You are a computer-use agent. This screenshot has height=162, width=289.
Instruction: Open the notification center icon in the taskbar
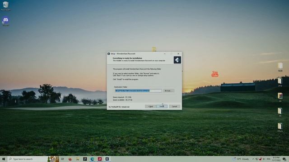coord(284,159)
